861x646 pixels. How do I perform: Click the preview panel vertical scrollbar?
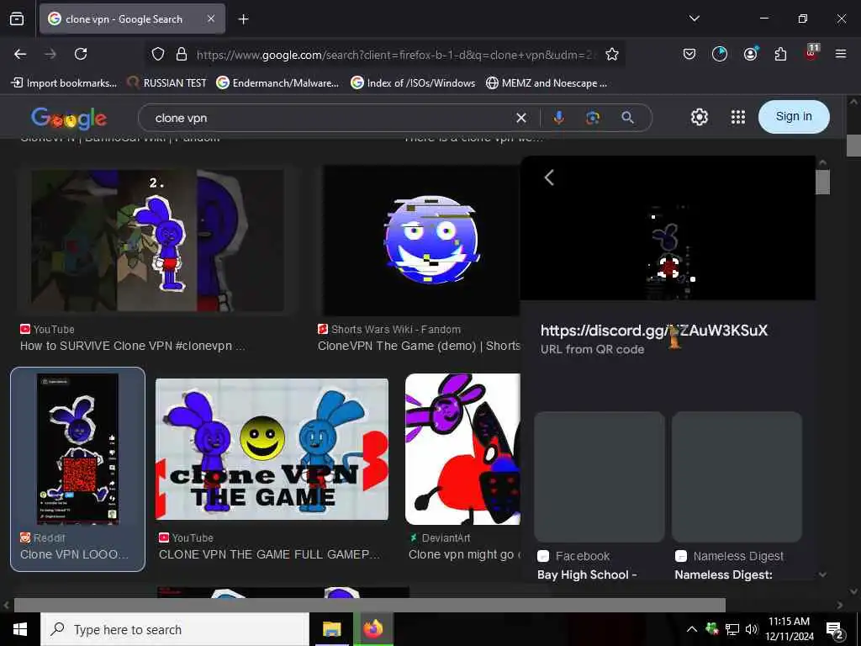point(822,182)
